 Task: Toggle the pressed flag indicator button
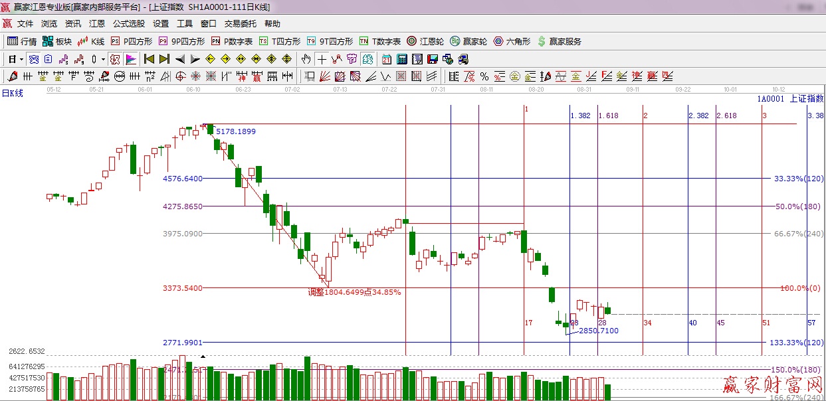tap(131, 59)
